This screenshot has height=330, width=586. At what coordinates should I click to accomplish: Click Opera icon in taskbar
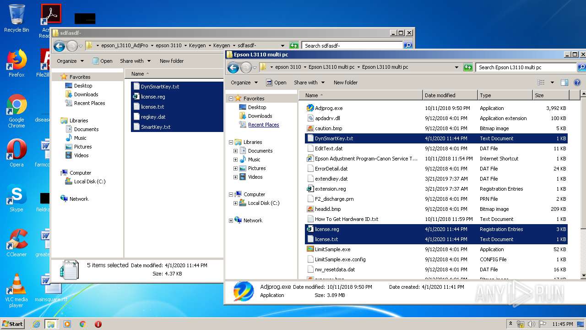tap(98, 324)
